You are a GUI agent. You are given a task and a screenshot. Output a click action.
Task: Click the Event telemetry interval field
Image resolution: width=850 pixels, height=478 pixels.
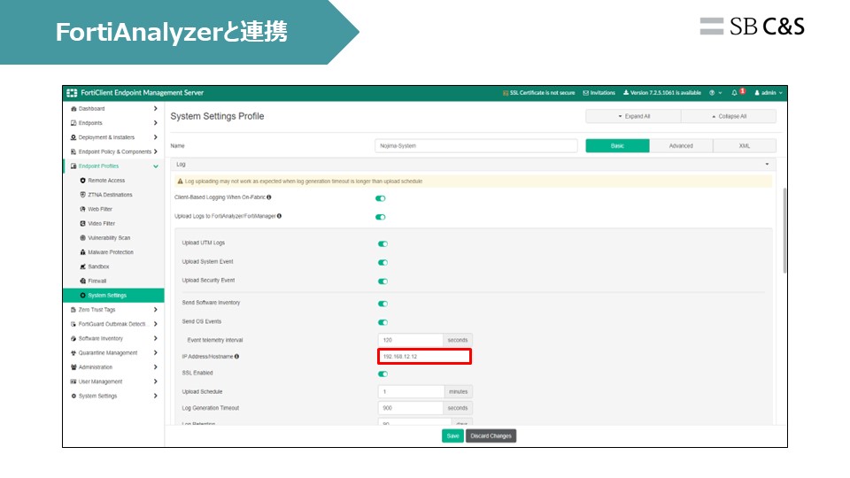click(410, 340)
